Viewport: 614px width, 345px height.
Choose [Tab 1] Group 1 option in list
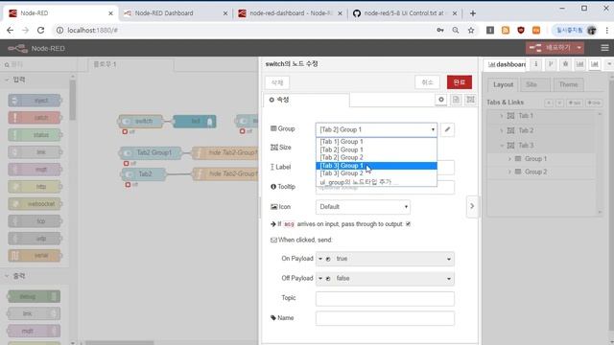376,142
